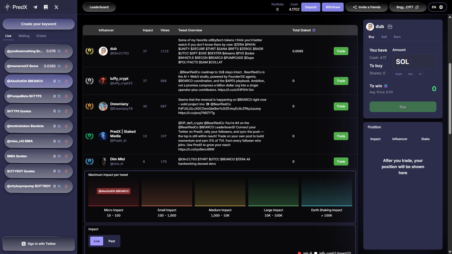Click luffy_crypt's avatar in the table
The height and width of the screenshot is (254, 452).
[x=103, y=81]
